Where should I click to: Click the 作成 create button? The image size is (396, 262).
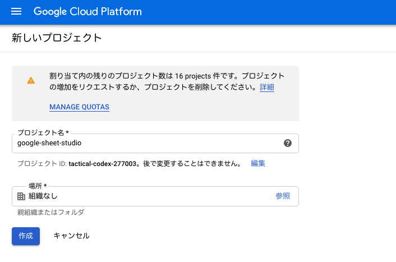coord(26,236)
